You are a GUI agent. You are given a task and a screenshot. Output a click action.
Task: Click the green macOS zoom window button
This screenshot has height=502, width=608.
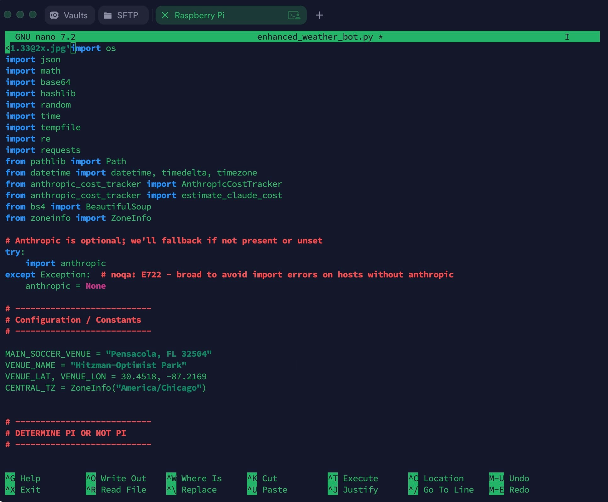pos(33,14)
